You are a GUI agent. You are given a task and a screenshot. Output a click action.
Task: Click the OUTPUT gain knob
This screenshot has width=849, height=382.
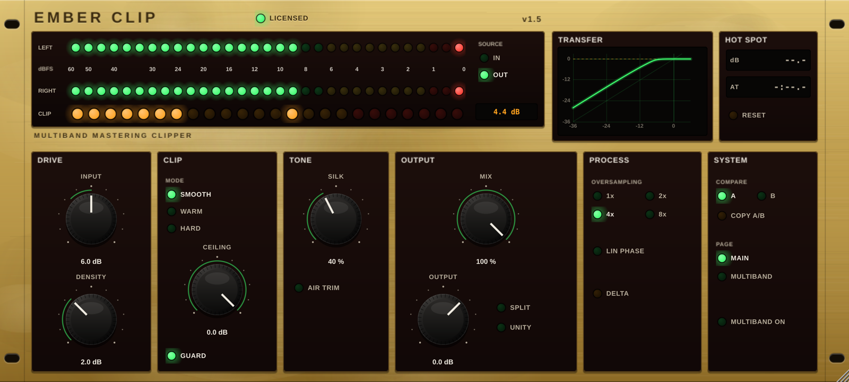[443, 319]
